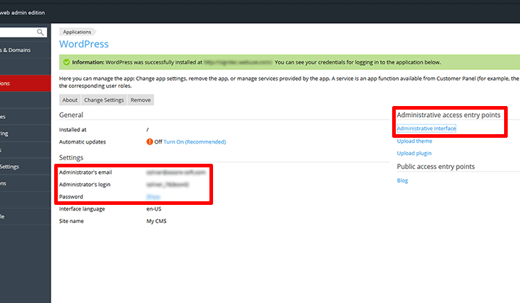Go back via the Applications breadcrumb

[77, 32]
